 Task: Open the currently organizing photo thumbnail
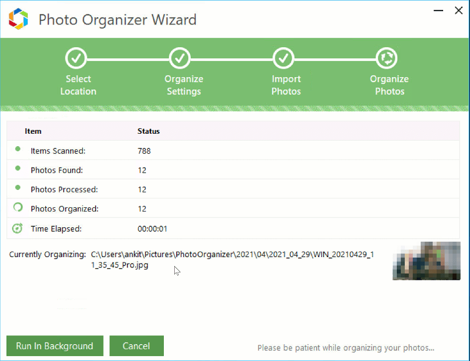pyautogui.click(x=426, y=261)
